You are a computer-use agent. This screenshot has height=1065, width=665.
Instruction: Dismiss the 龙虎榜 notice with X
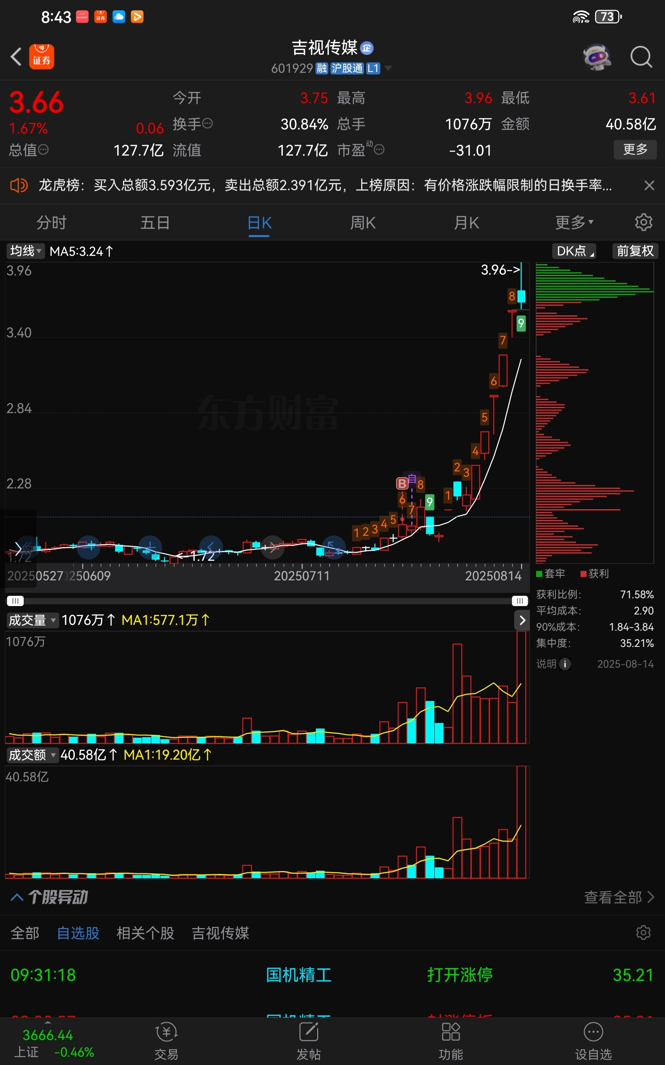649,185
